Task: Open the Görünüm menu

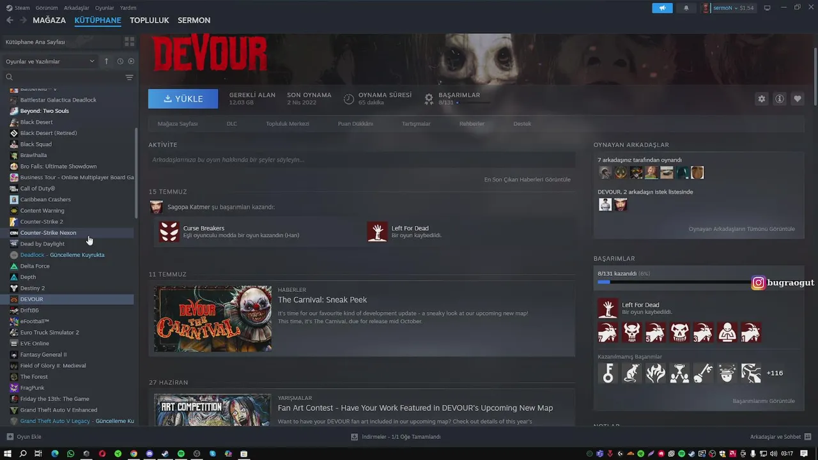Action: (x=47, y=8)
